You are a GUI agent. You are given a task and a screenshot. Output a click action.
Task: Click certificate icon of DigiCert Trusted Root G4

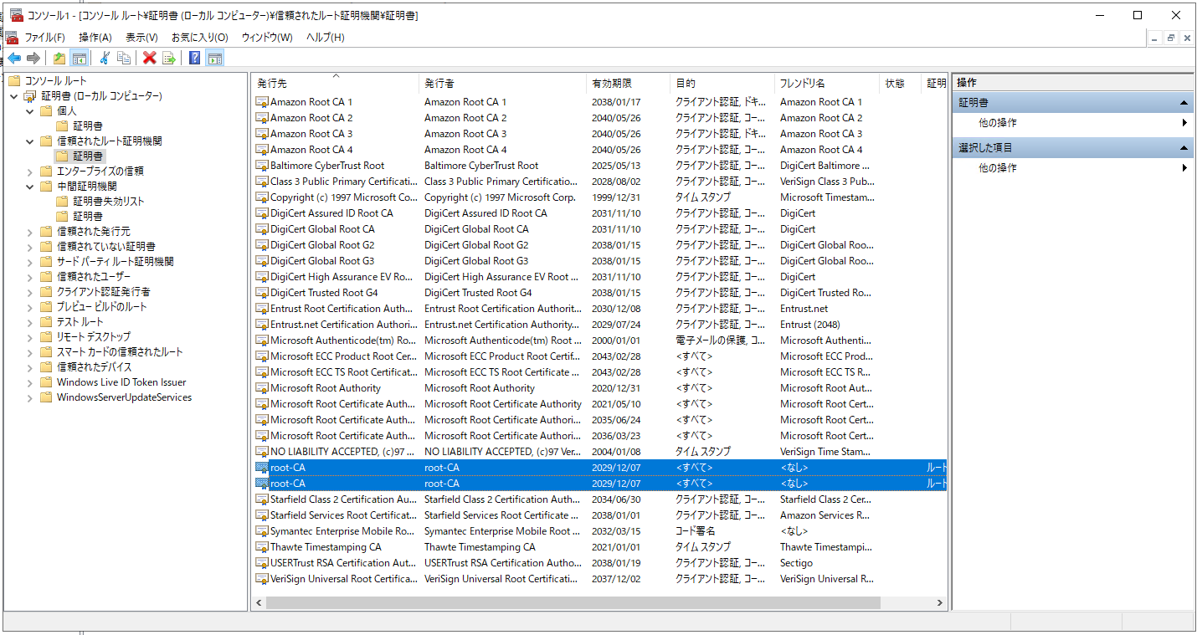pos(262,293)
